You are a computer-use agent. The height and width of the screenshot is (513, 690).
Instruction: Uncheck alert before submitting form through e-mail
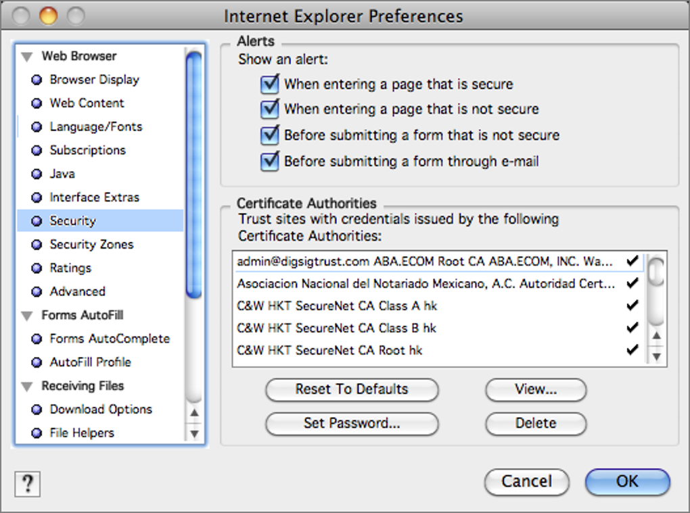point(269,161)
